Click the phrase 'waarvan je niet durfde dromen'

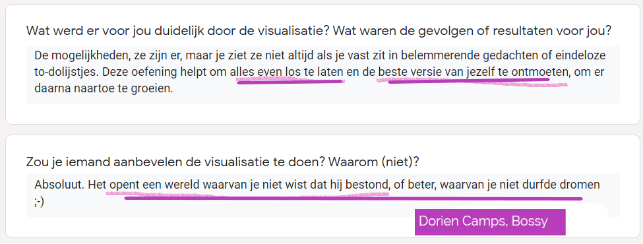click(x=520, y=185)
